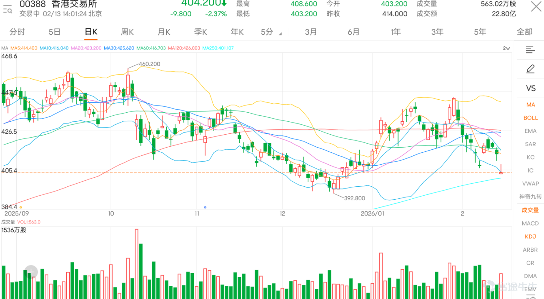The image size is (544, 299).
Task: Click the 成交额 22.80亿 value
Action: [504, 14]
